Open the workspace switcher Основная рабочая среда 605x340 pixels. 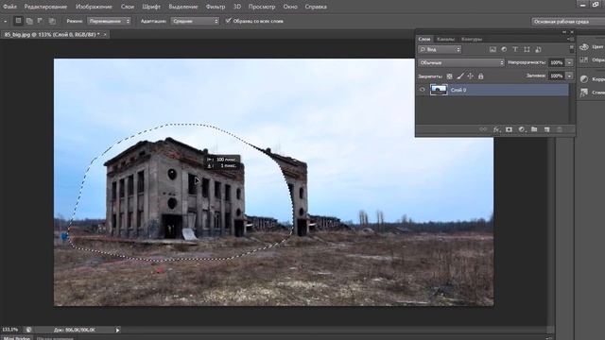coord(567,22)
